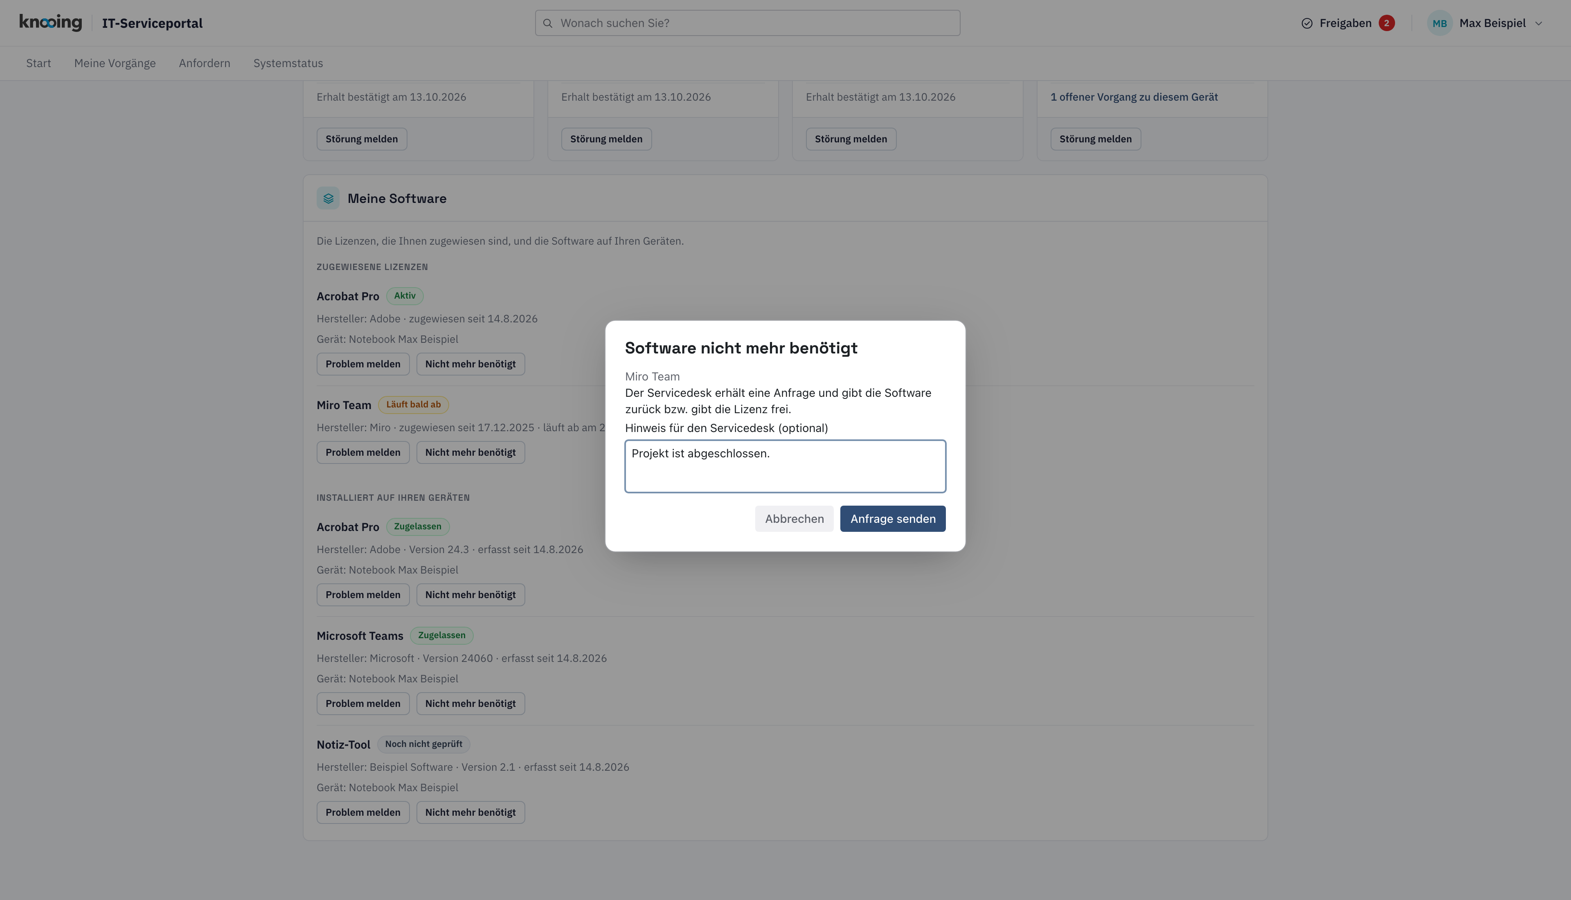Click the Noch nicht geprüft badge

click(x=423, y=744)
